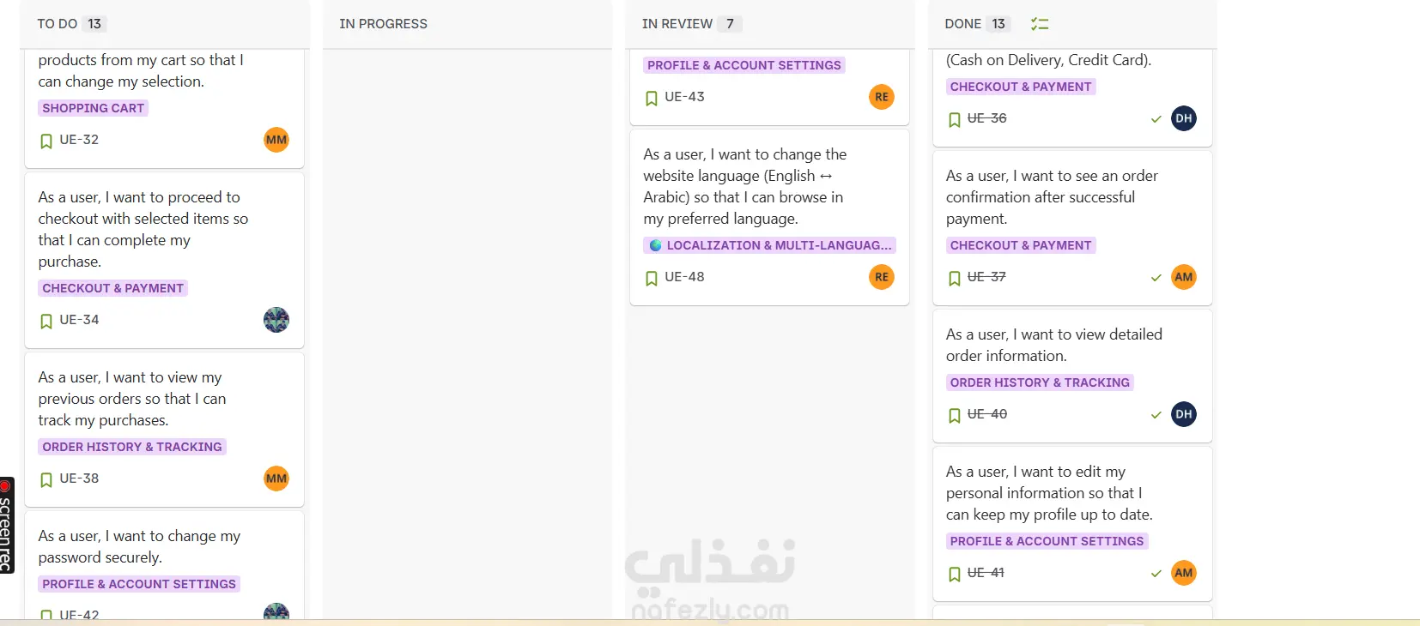Screen dimensions: 1420x626
Task: Click the assignee avatar on UE-34
Action: coord(276,320)
